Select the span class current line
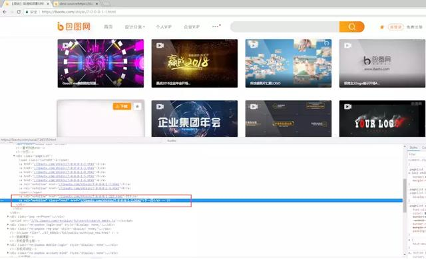The width and height of the screenshot is (426, 259). click(44, 160)
